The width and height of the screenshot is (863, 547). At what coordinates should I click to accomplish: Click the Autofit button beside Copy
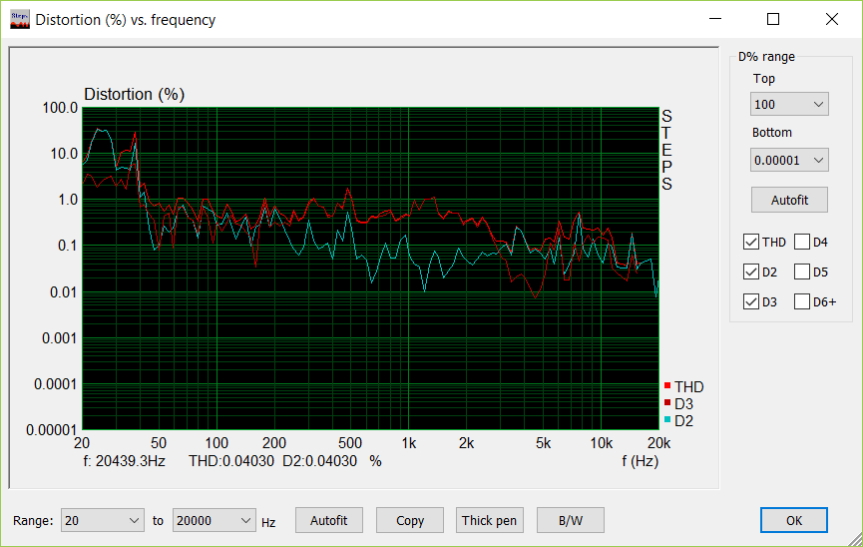328,521
